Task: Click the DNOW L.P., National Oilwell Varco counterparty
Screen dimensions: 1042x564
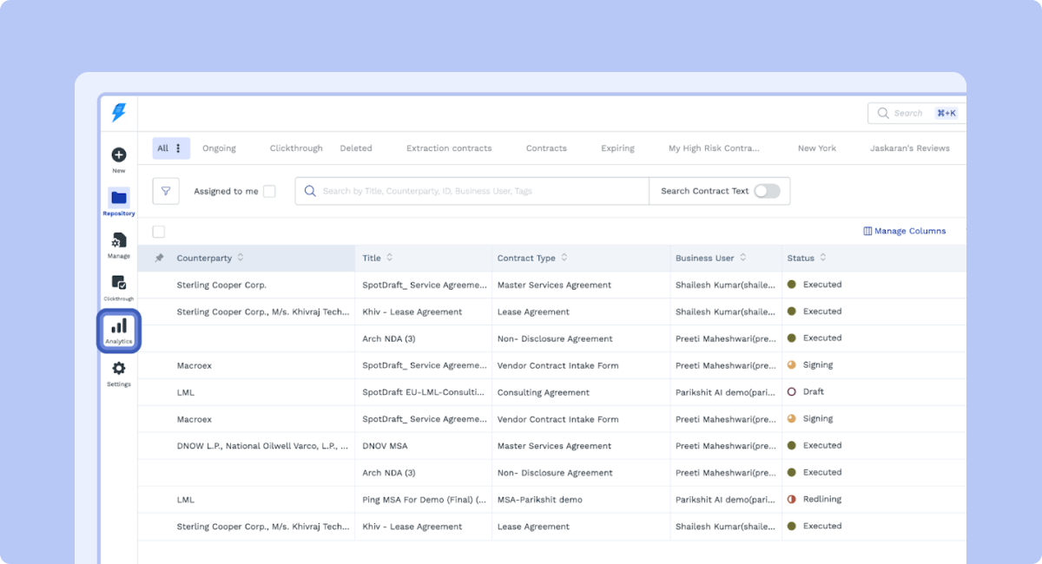Action: [x=262, y=446]
